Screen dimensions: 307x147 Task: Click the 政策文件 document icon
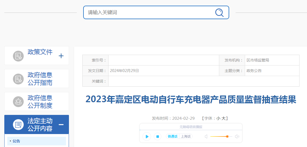click(18, 56)
